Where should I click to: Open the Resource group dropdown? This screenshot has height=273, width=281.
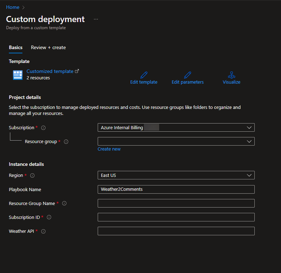point(176,142)
